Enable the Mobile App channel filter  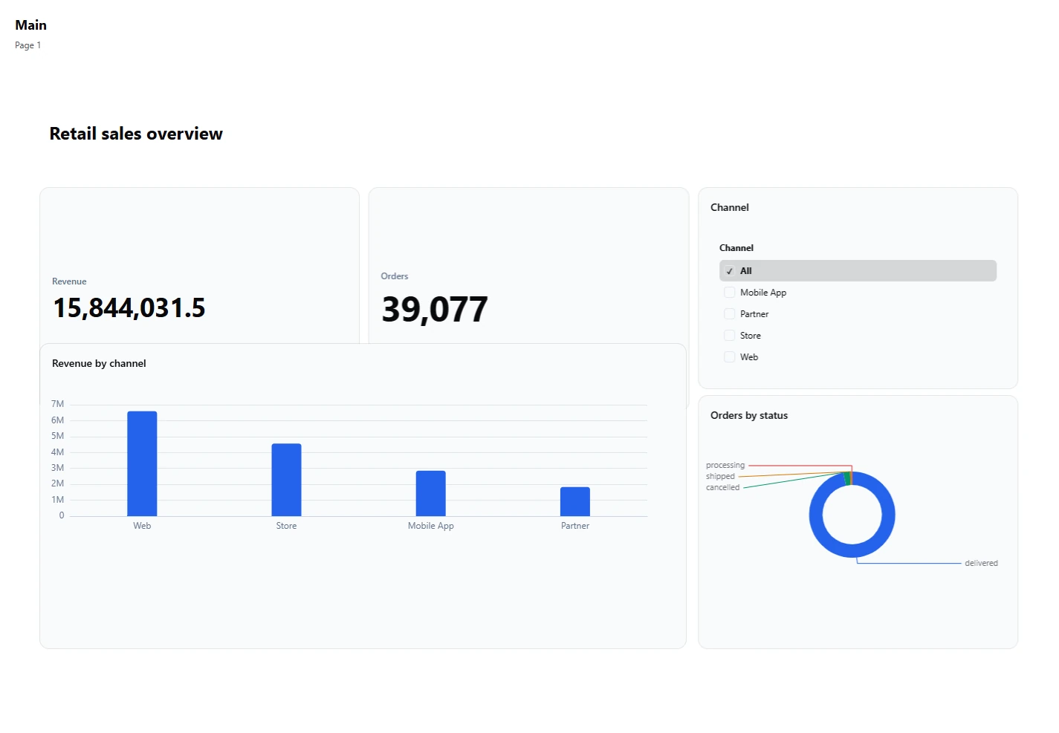coord(730,293)
